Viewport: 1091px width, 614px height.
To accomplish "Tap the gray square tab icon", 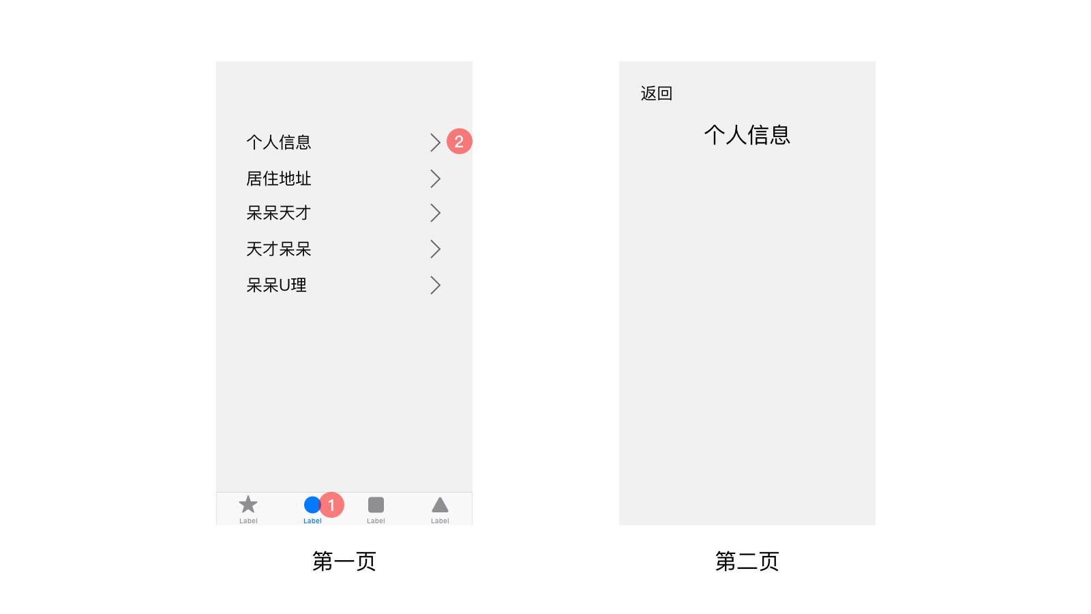I will coord(376,505).
